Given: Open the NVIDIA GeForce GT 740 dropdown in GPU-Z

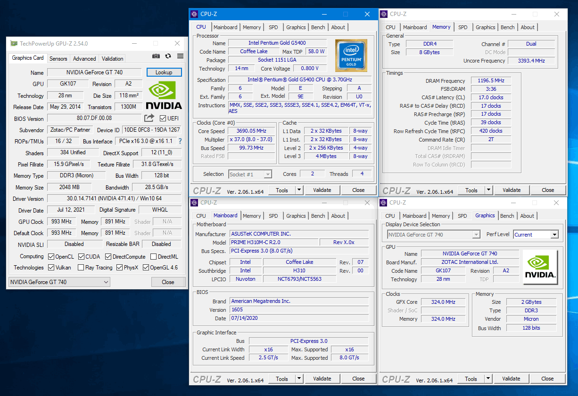Looking at the screenshot, I should 59,282.
